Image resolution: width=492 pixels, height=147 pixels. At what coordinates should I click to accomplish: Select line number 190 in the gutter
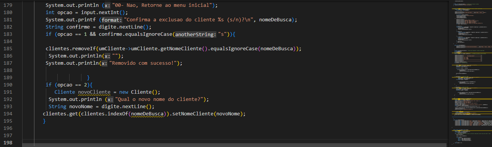(x=7, y=85)
